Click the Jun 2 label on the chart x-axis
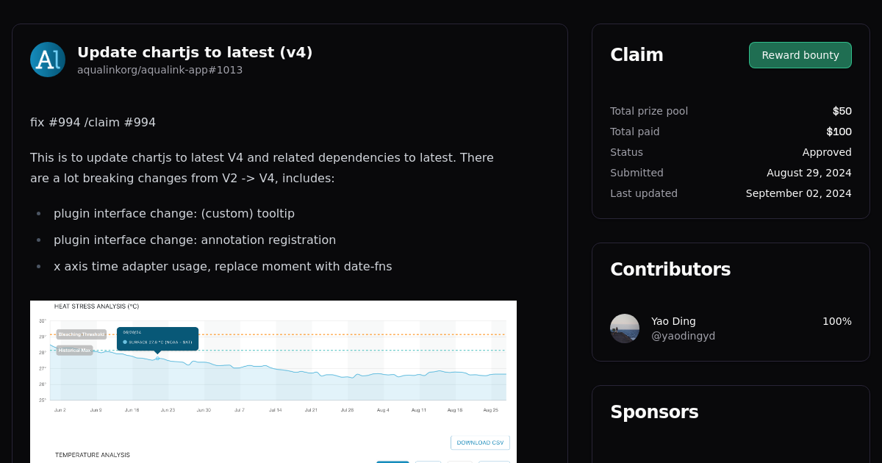882x463 pixels. [x=60, y=410]
